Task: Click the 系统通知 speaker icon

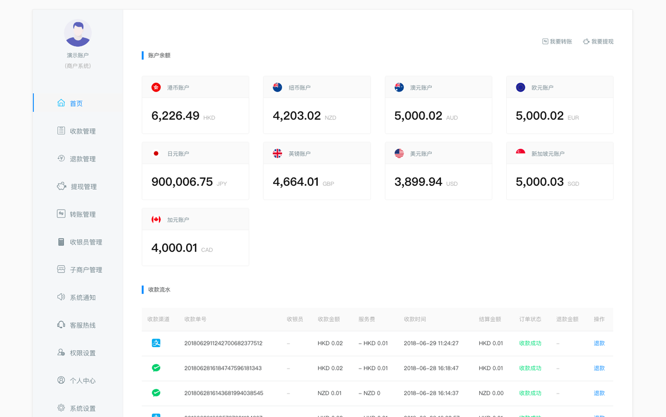Action: pyautogui.click(x=61, y=297)
